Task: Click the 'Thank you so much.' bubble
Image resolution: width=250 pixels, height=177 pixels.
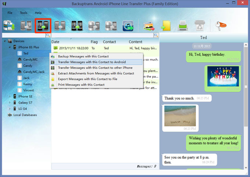Action: pos(187,98)
